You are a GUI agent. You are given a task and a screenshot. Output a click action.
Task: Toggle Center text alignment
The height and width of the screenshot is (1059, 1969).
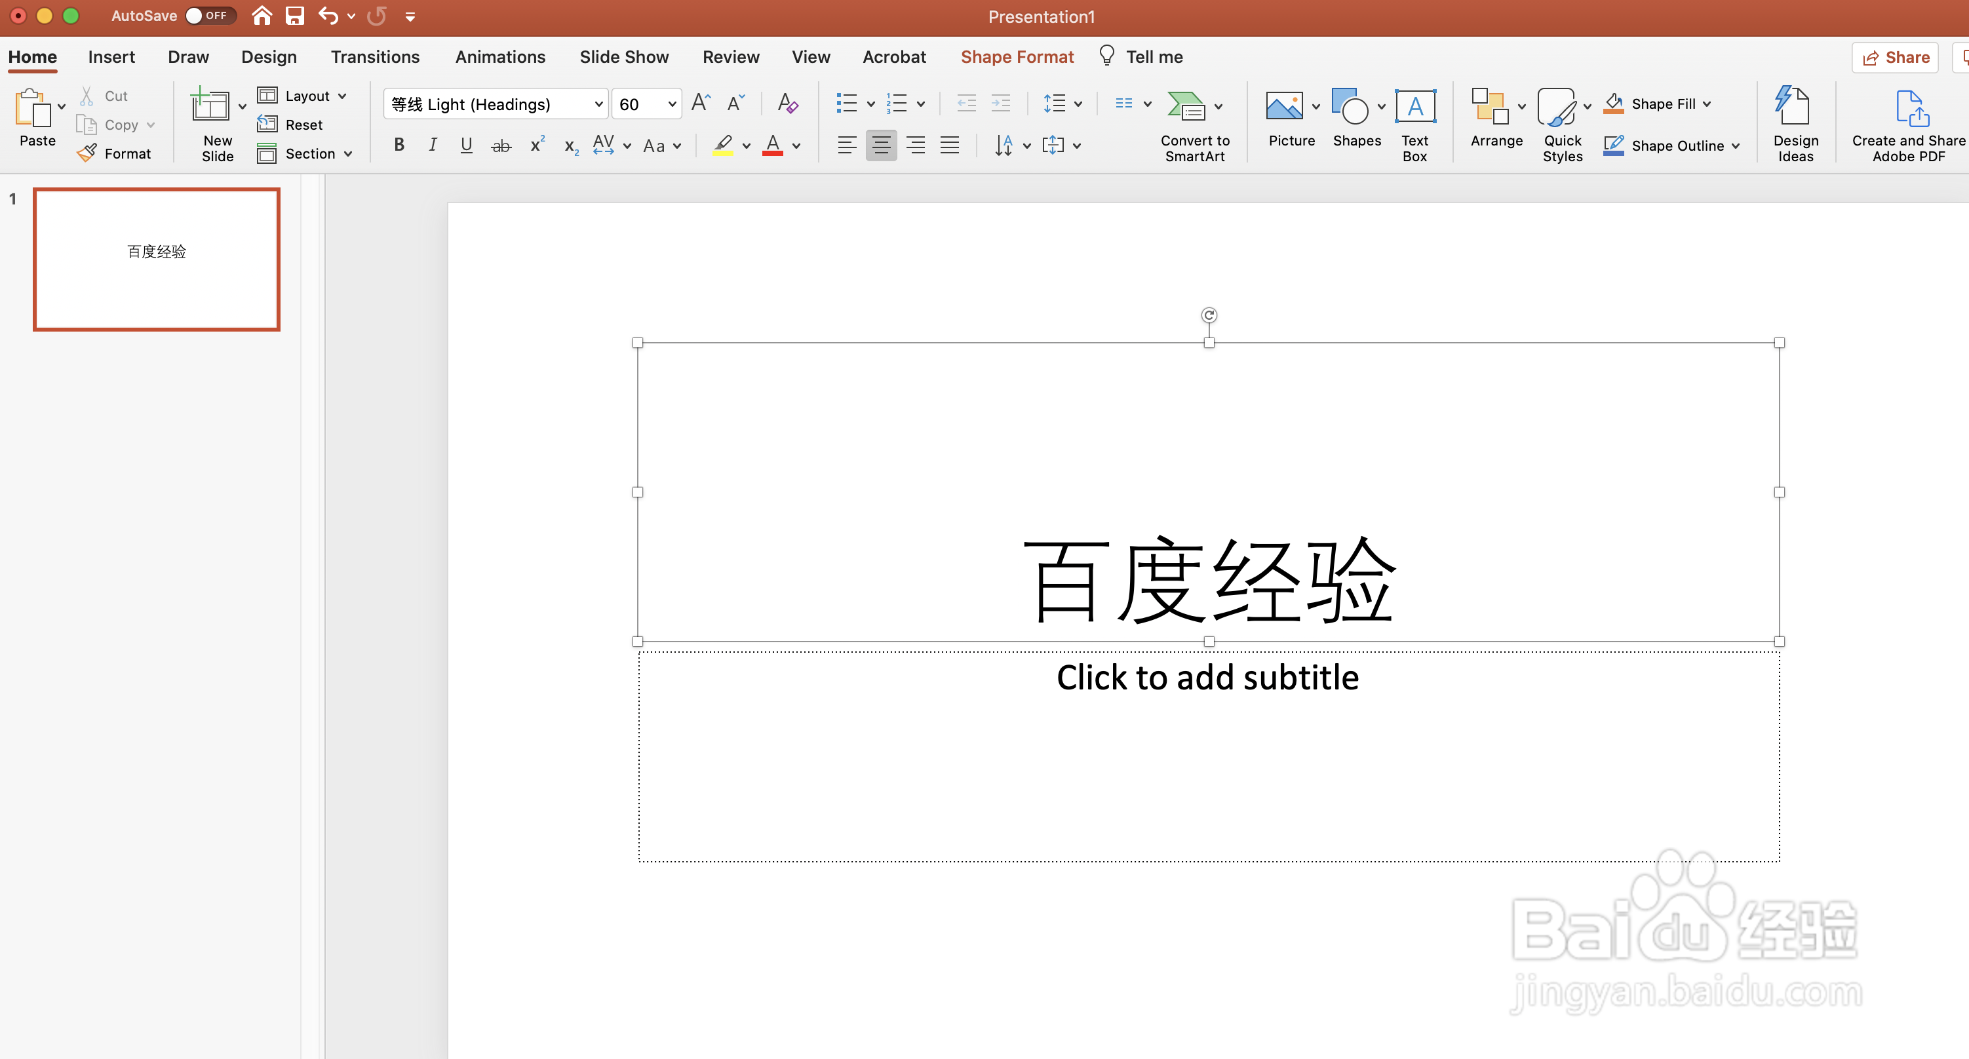tap(880, 145)
